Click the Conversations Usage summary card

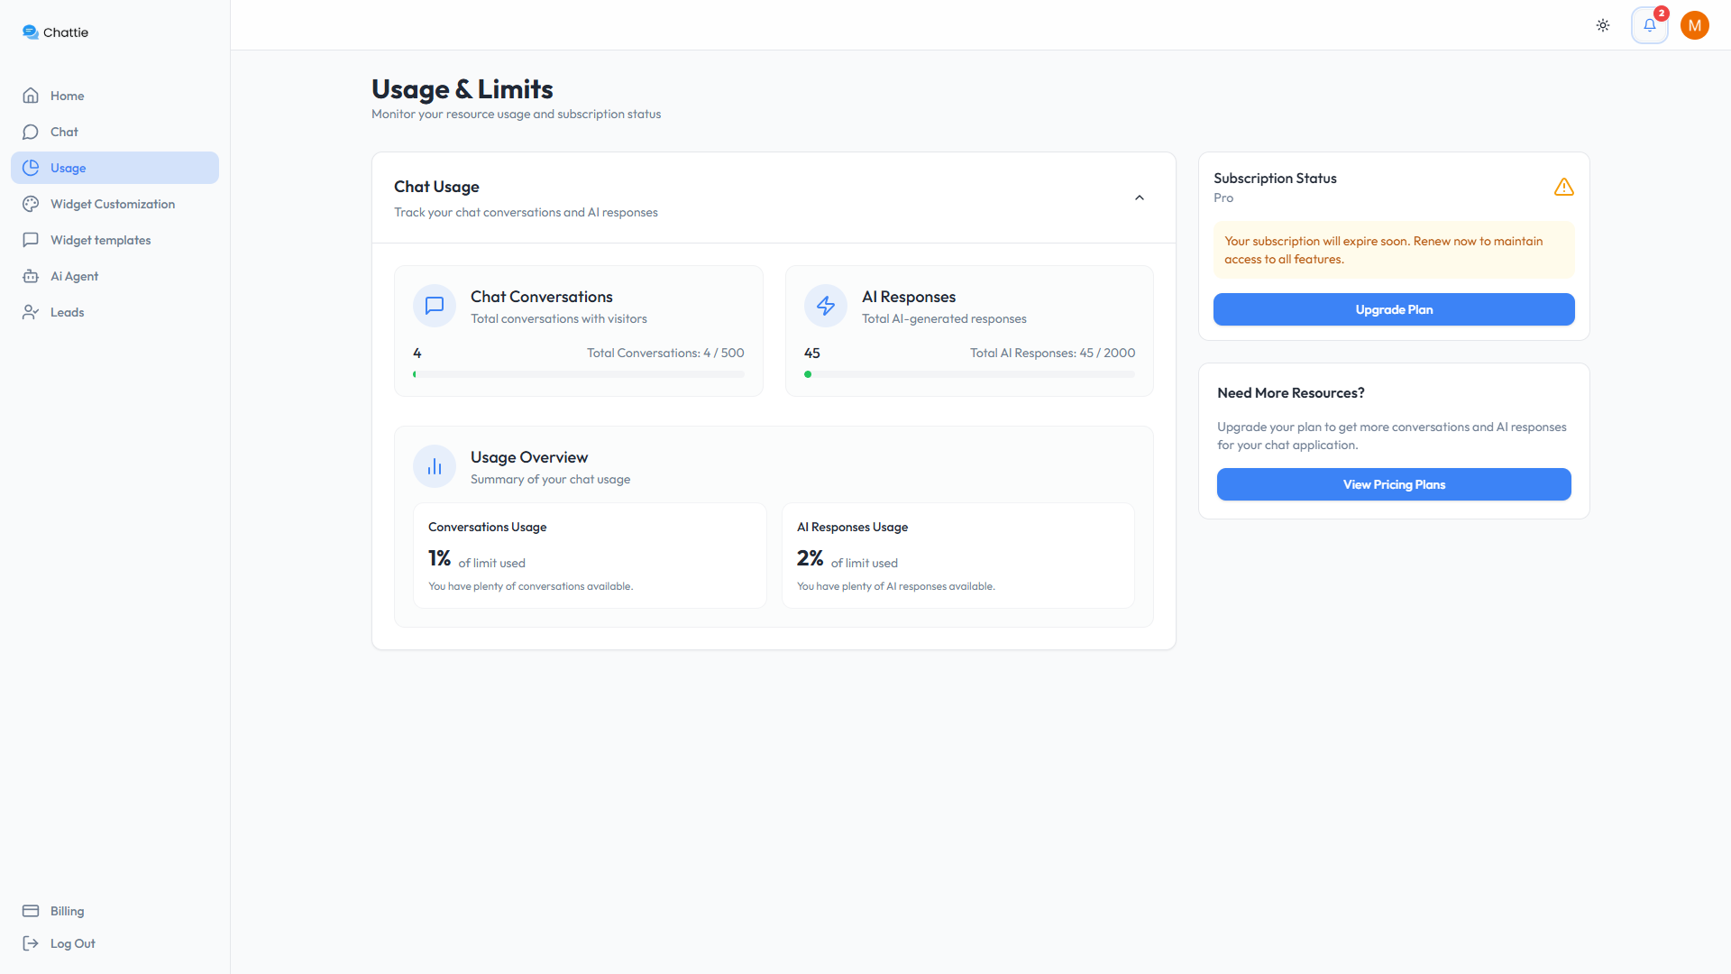point(590,556)
